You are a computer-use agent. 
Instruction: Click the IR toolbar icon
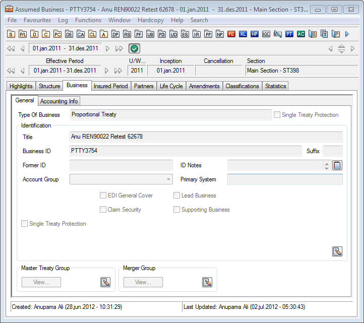coord(197,34)
